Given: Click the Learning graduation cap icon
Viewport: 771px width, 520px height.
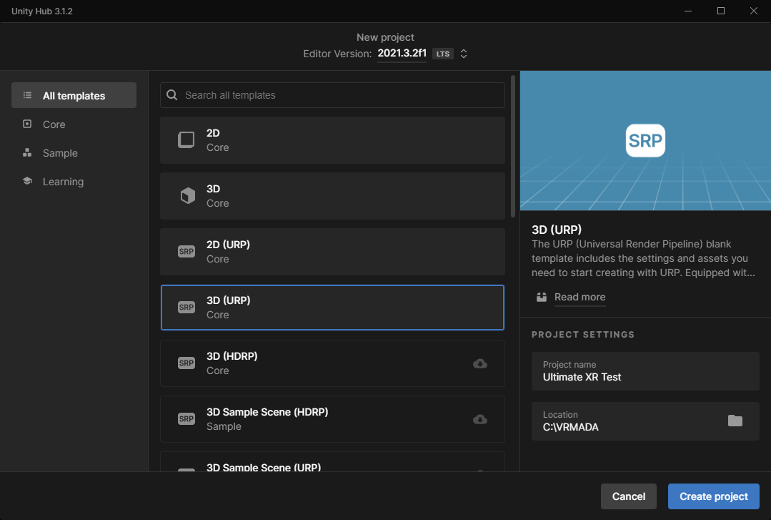Looking at the screenshot, I should 28,181.
